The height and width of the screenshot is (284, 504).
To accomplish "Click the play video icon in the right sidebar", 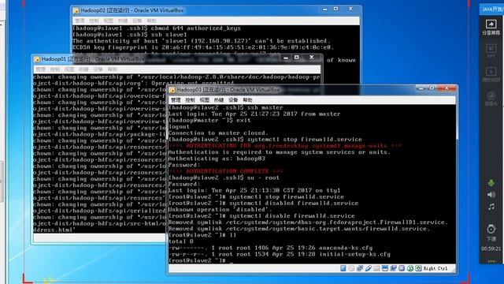I will click(491, 72).
